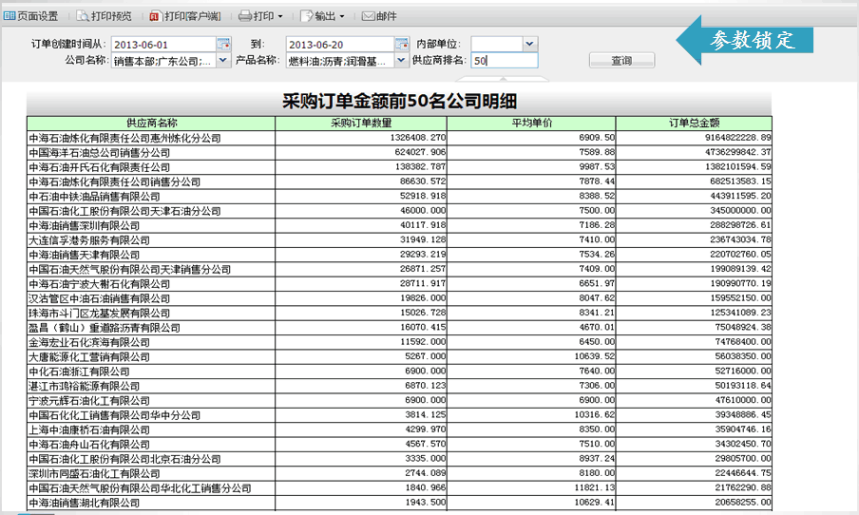Viewport: 859px width, 515px height.
Task: Click the query button
Action: 621,60
